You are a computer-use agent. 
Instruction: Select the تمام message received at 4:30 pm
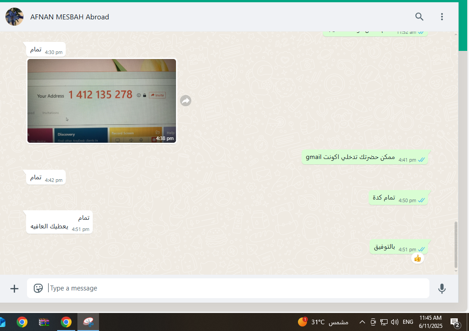click(x=46, y=50)
